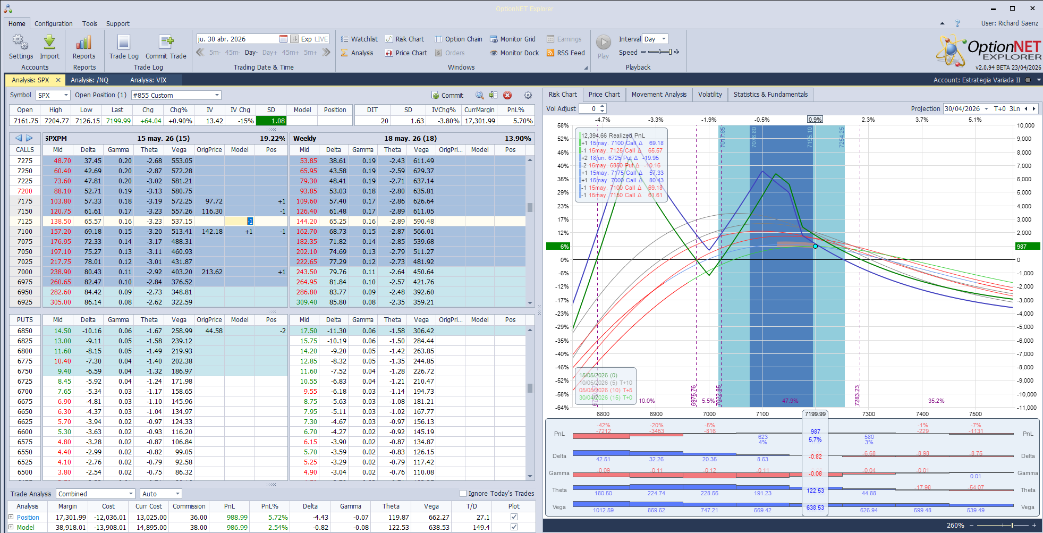
Task: Close the Analysis: SPX tab
Action: 58,80
